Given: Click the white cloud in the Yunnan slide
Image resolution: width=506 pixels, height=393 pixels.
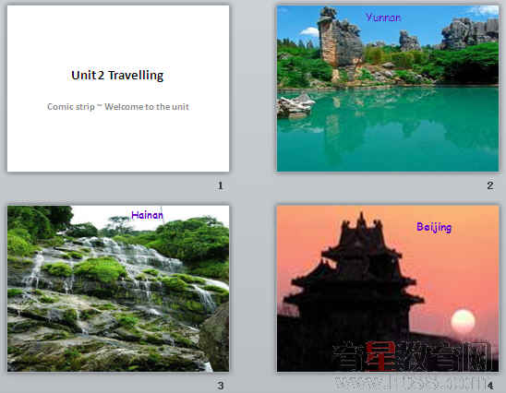Looking at the screenshot, I should pos(309,31).
